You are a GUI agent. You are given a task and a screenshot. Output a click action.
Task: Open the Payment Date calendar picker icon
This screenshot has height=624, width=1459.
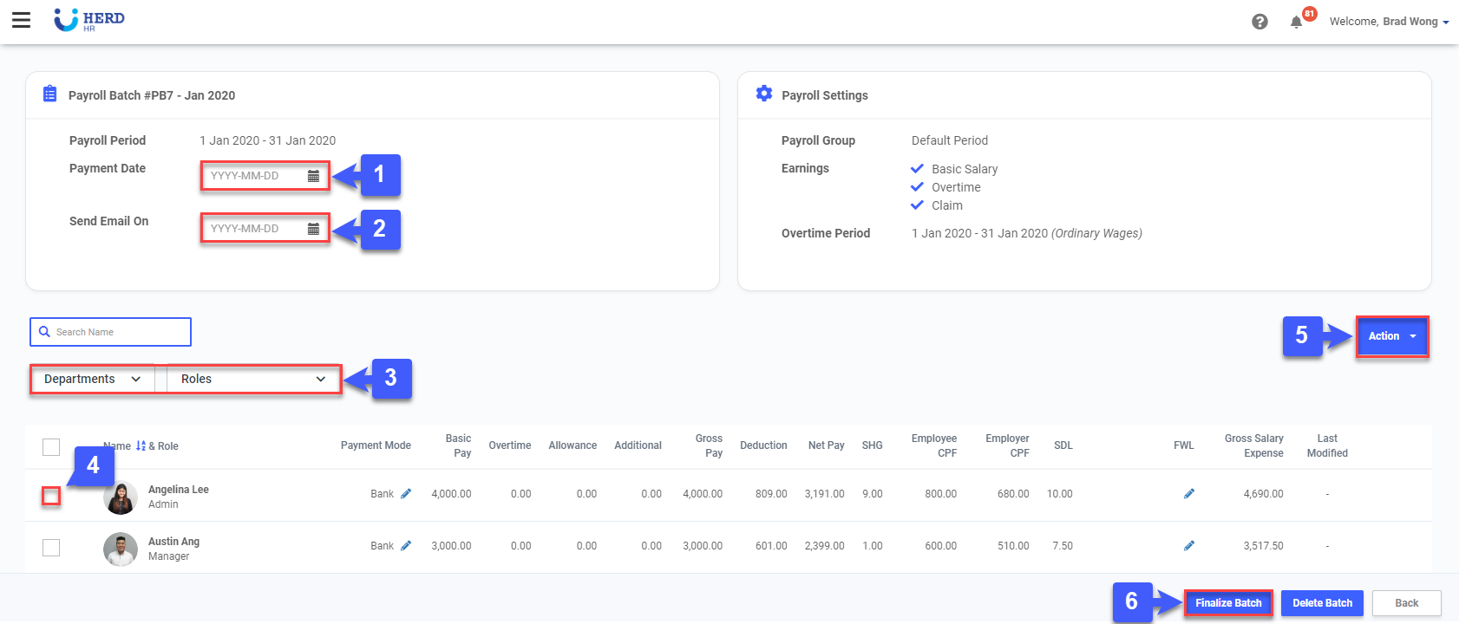pos(313,176)
